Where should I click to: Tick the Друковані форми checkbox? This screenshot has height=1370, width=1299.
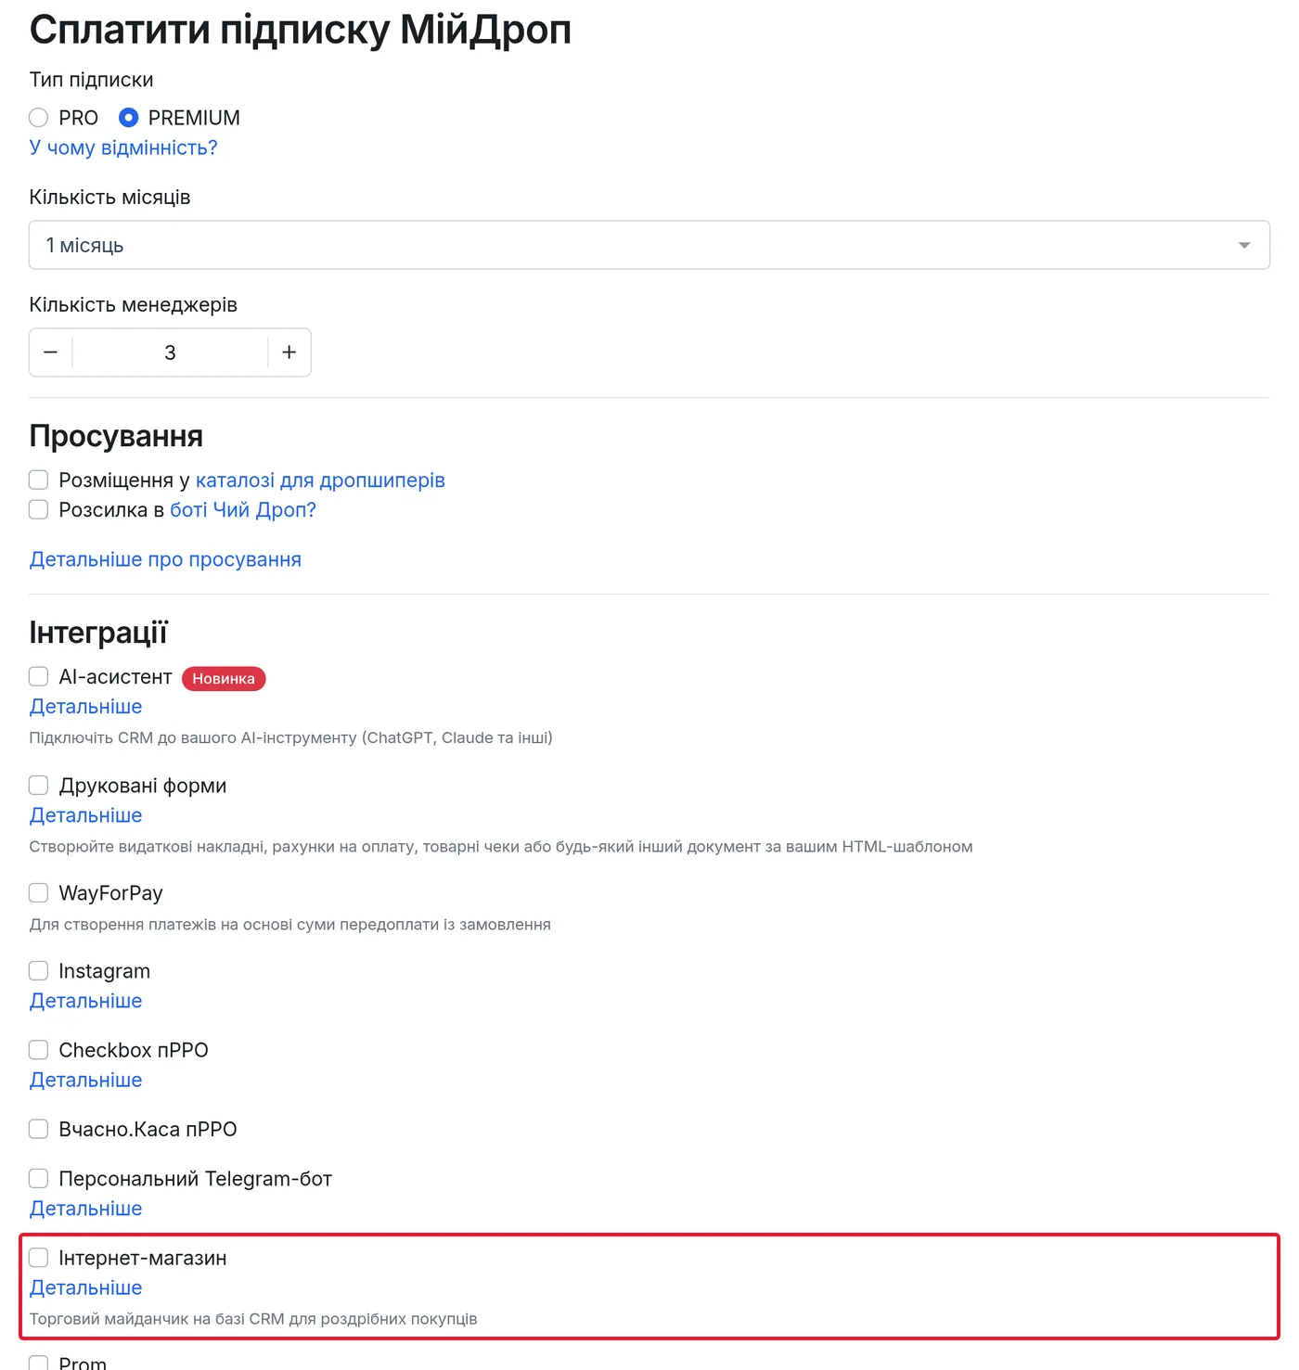38,785
